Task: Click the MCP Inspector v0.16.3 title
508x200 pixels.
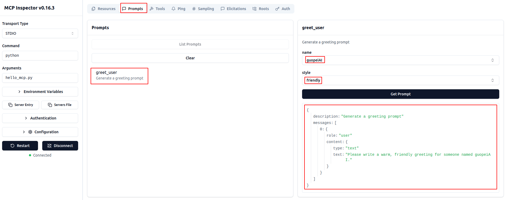Action: (29, 8)
